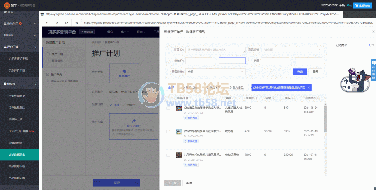Select 自定义 budget option

click(130, 105)
